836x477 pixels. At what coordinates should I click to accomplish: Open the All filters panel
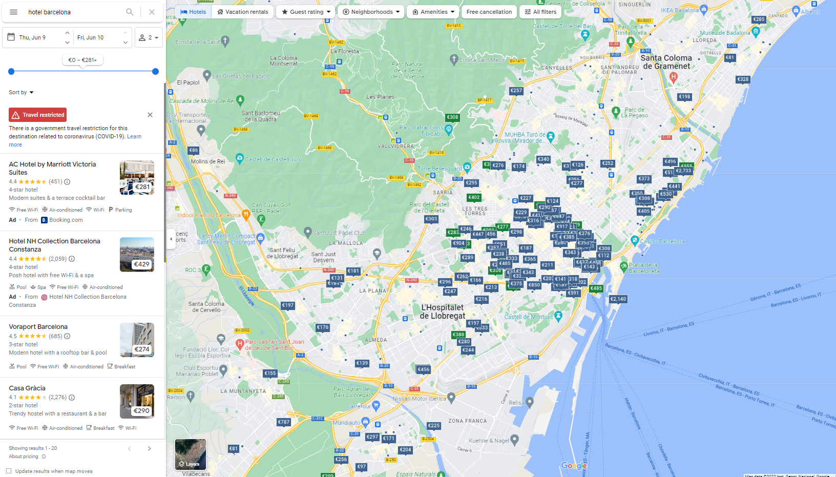540,11
